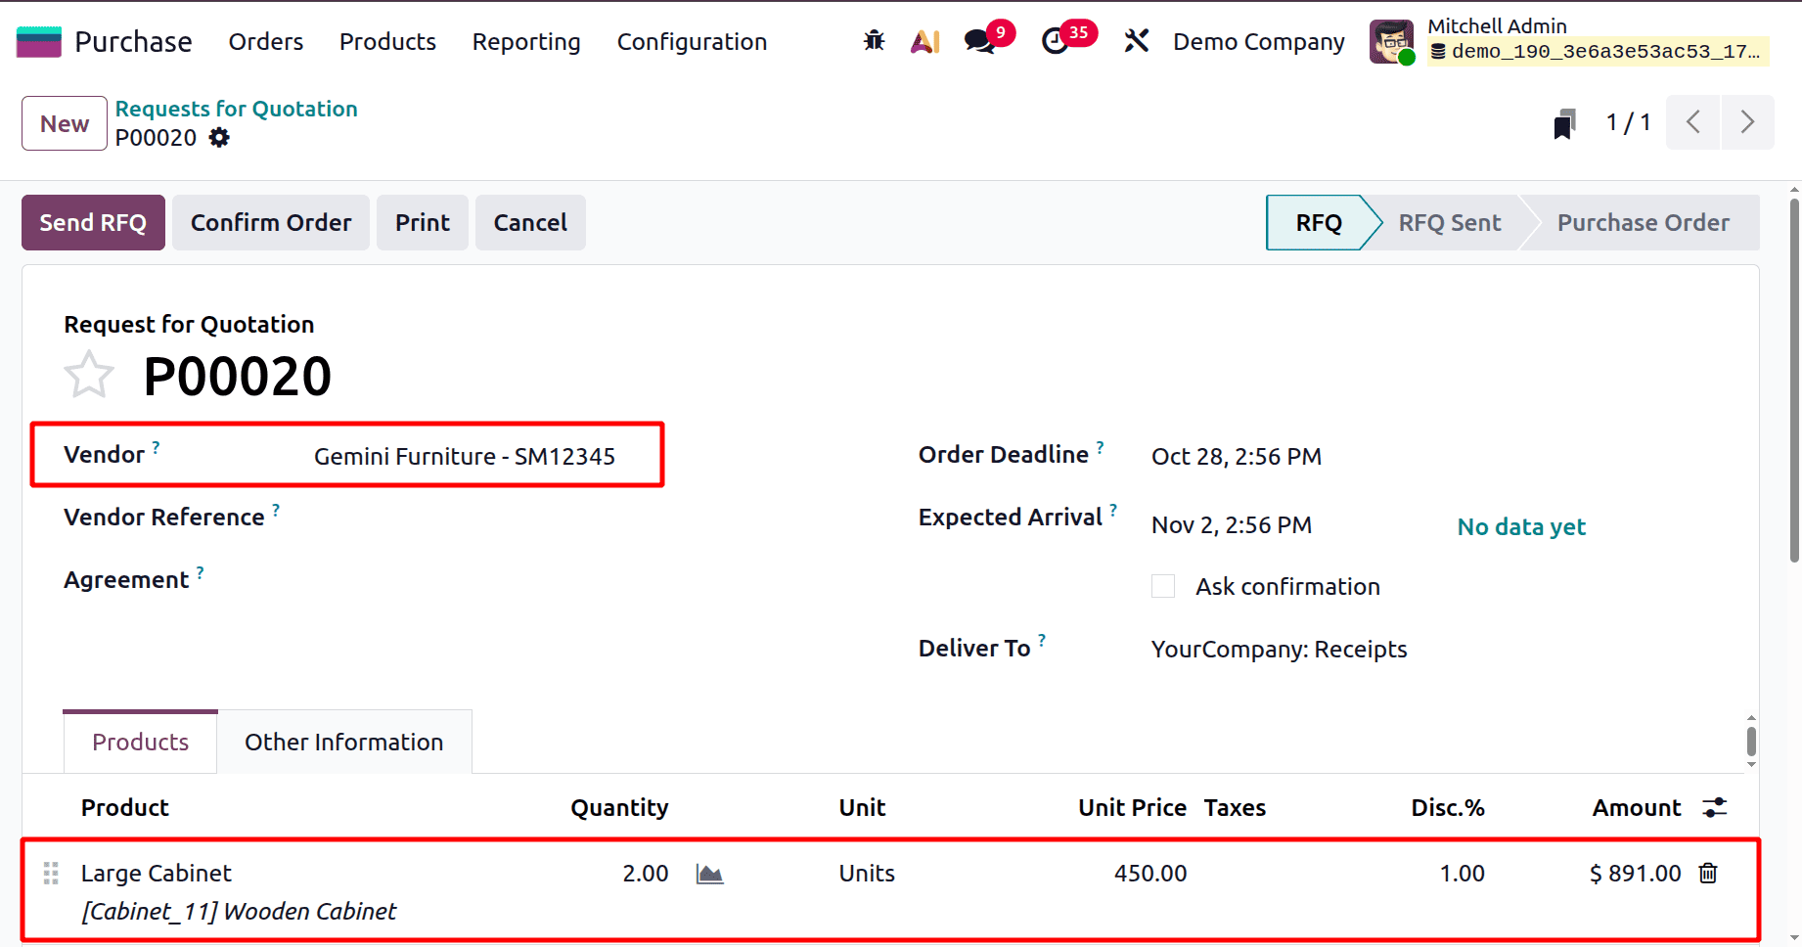Confirm the order
Viewport: 1802px width, 947px height.
pos(270,222)
